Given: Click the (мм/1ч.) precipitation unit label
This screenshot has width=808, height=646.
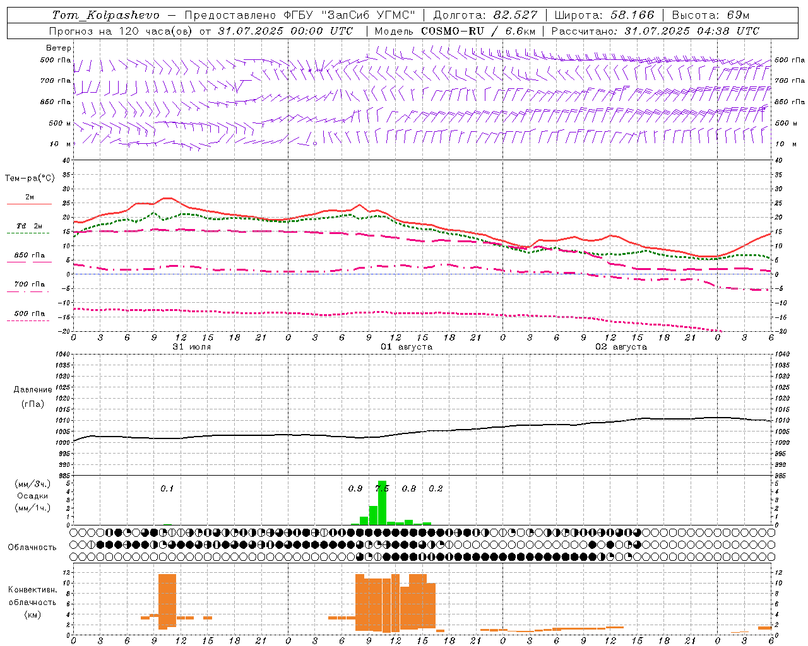Looking at the screenshot, I should click(33, 508).
